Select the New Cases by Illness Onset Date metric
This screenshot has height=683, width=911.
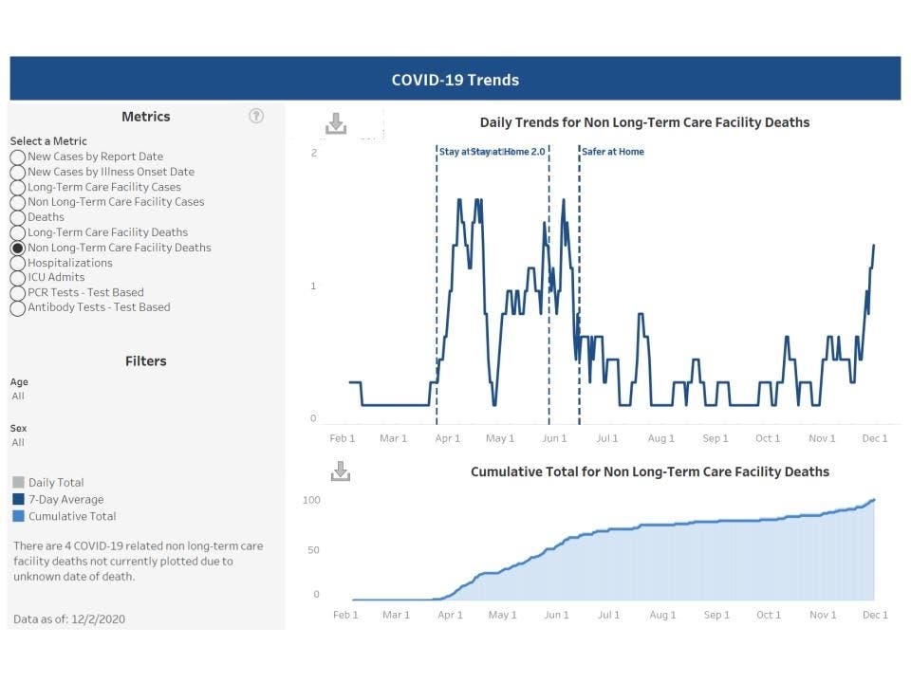pyautogui.click(x=17, y=172)
